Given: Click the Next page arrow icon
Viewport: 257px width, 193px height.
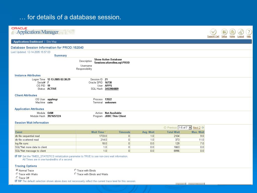Looking at the screenshot, I should 203,127.
